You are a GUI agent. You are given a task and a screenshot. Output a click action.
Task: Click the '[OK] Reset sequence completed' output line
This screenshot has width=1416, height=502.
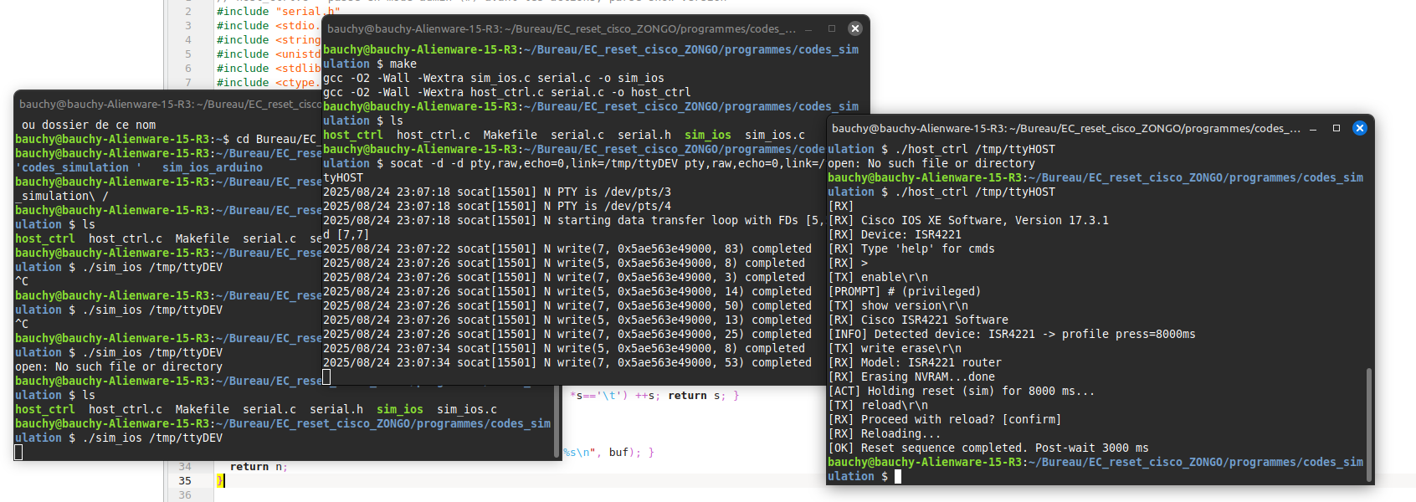pyautogui.click(x=988, y=448)
